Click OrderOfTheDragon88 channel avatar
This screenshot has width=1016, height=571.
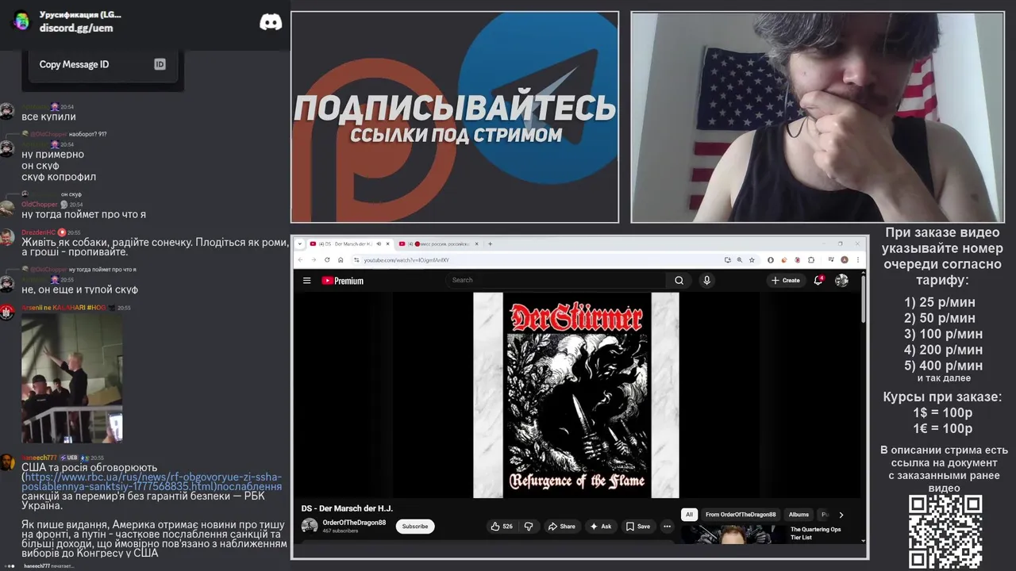pyautogui.click(x=310, y=526)
